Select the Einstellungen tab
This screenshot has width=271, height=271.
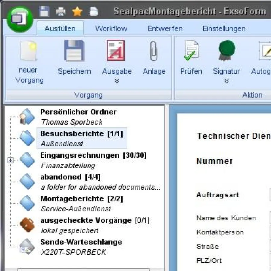(x=224, y=29)
